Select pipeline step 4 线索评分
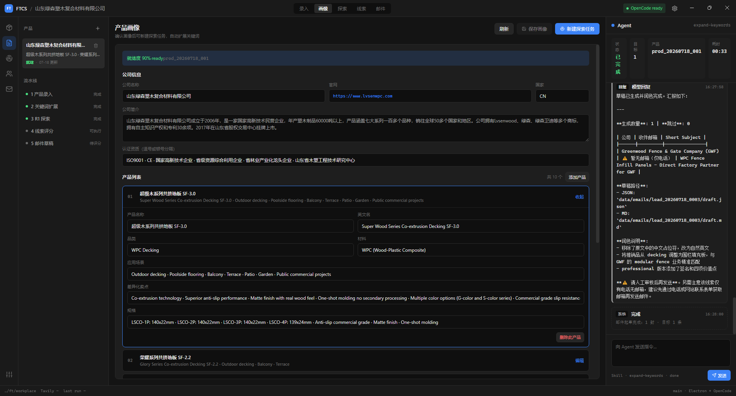The width and height of the screenshot is (736, 396). pos(63,131)
